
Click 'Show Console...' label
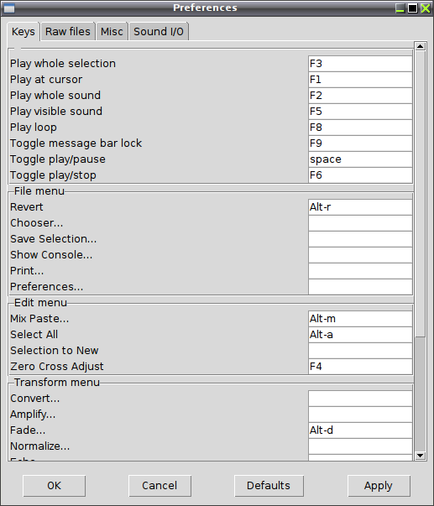coord(51,255)
